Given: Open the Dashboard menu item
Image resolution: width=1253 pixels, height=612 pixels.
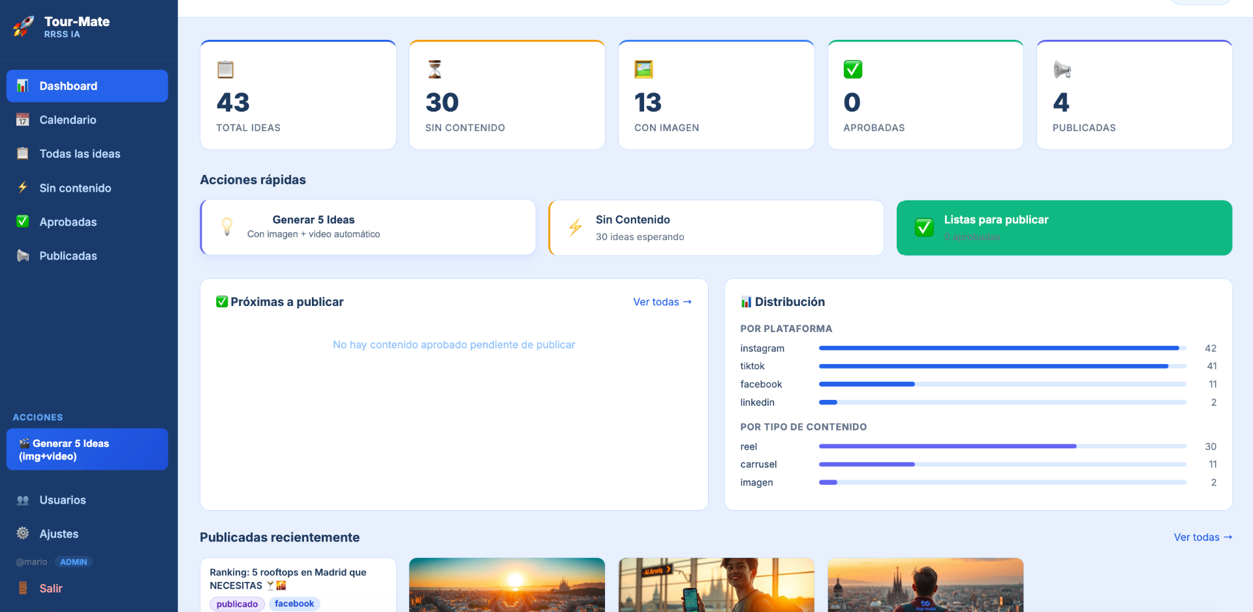Looking at the screenshot, I should 87,86.
